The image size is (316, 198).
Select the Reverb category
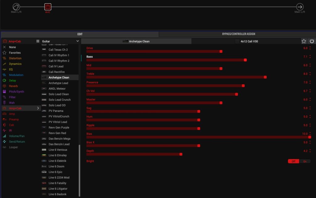(13, 86)
